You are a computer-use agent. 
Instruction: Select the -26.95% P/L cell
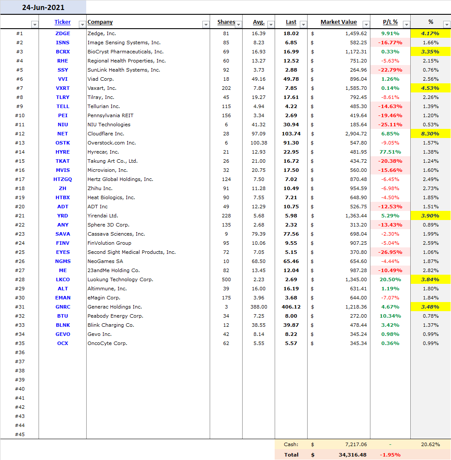(390, 252)
